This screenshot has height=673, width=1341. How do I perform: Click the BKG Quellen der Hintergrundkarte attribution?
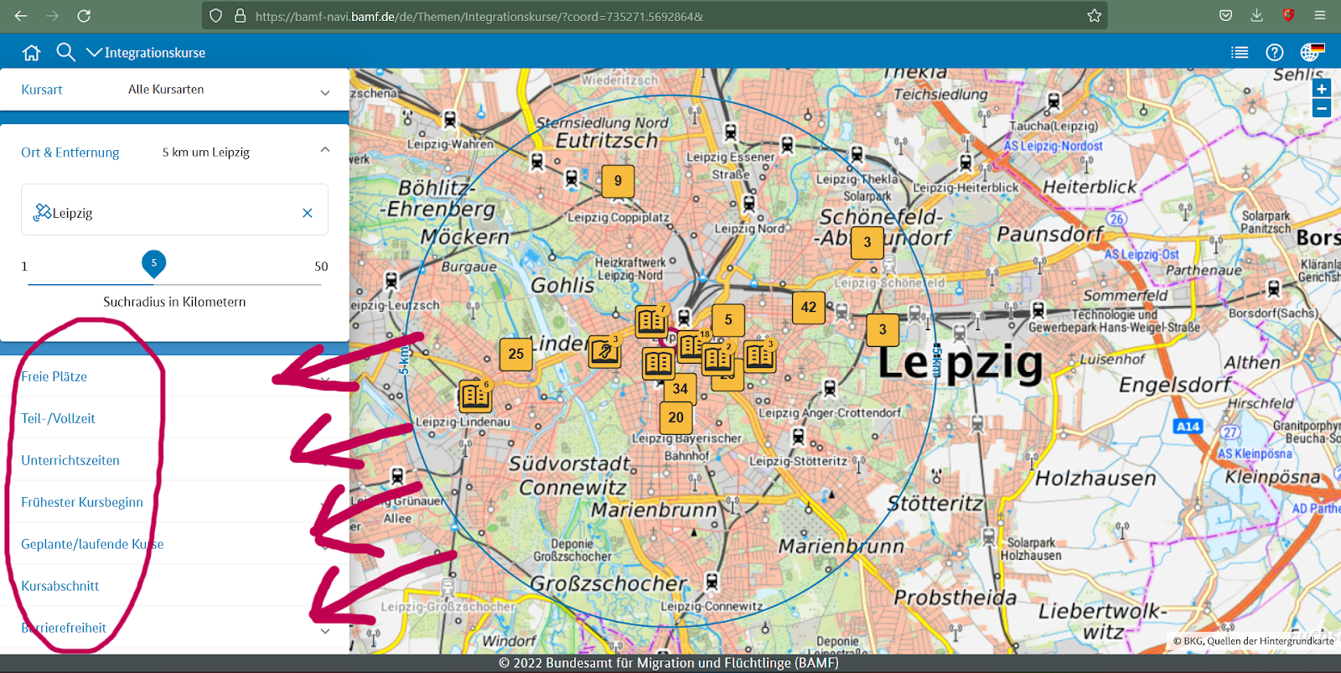1253,641
